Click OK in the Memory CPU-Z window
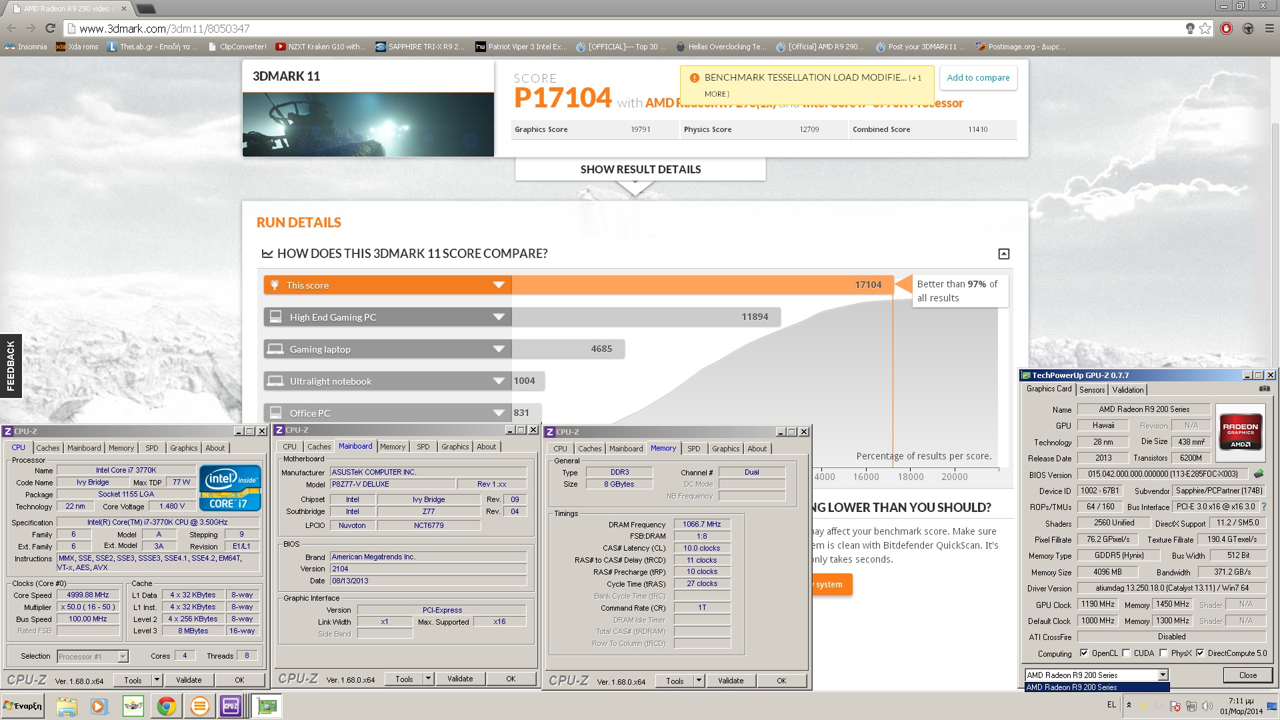 pyautogui.click(x=781, y=681)
